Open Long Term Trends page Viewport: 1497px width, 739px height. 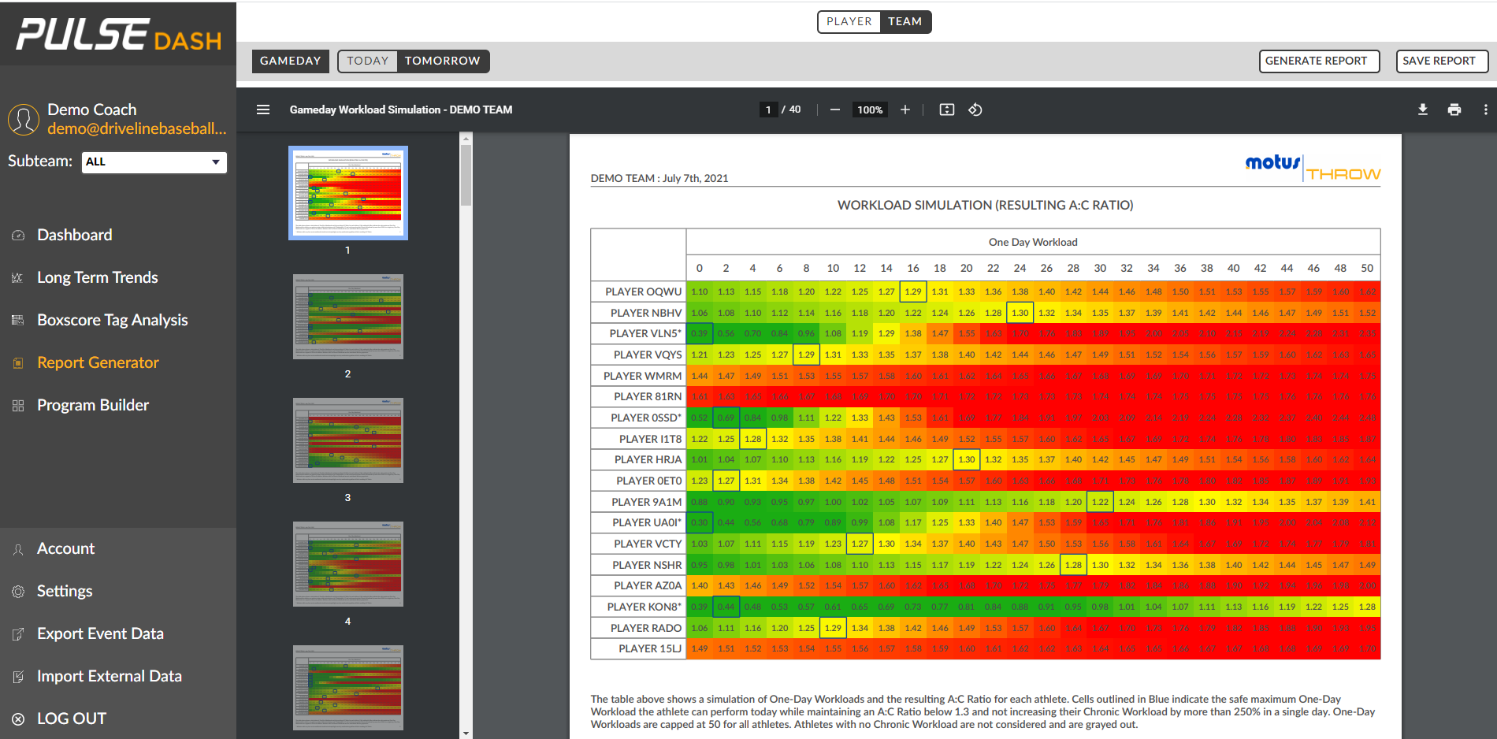pos(97,277)
